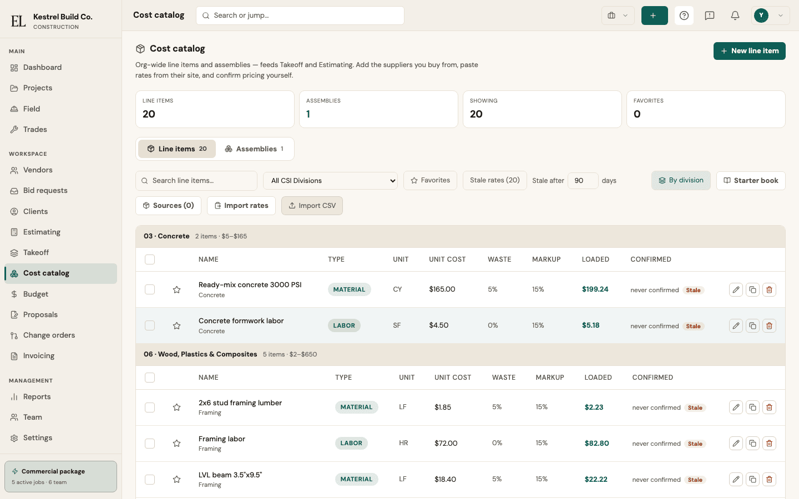Check the Framing labor row
The image size is (799, 499).
tap(150, 444)
